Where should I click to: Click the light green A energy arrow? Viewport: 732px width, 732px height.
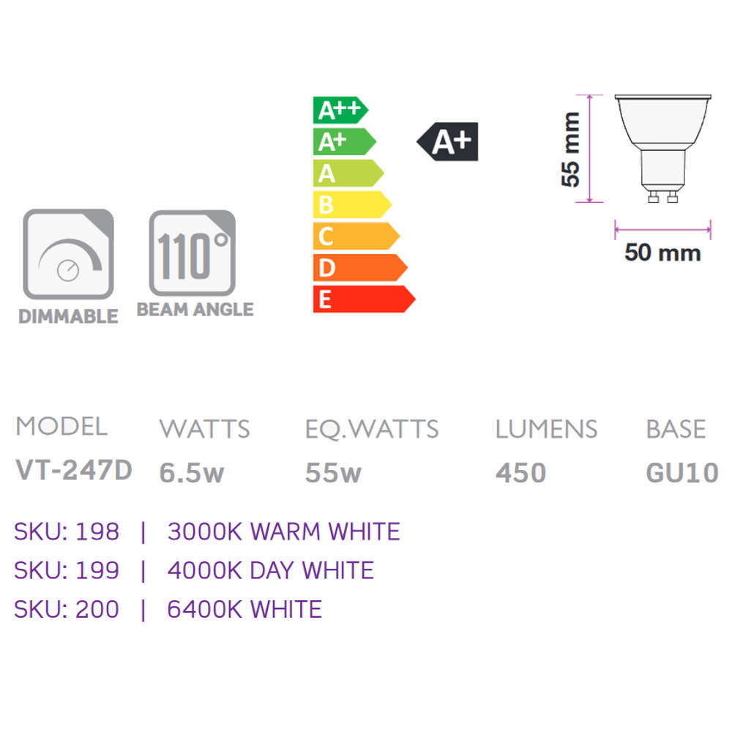[x=348, y=173]
